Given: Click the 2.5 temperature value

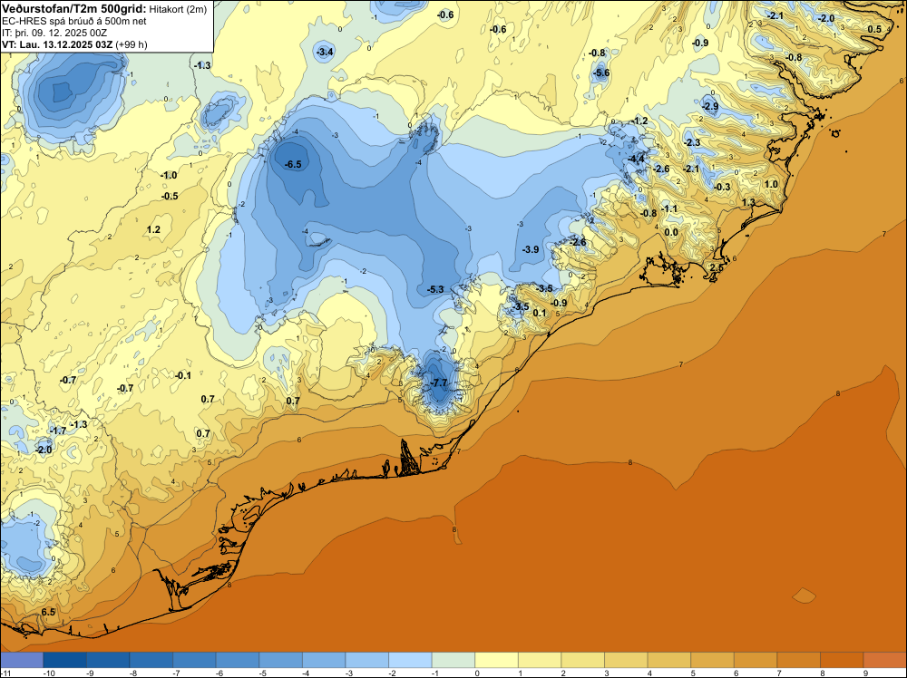Looking at the screenshot, I should tap(717, 267).
